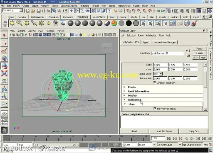
Task: Click the ambient light sun shelf icon
Action: click(12, 23)
